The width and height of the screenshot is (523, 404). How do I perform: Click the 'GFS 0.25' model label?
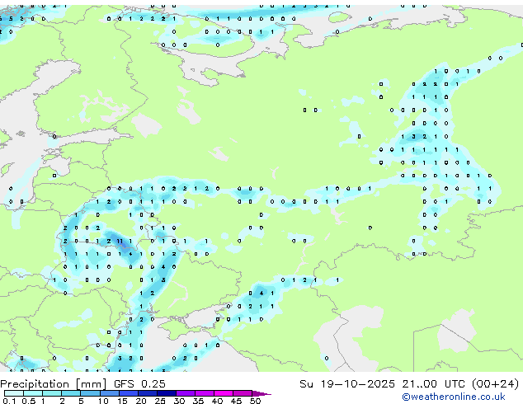tap(139, 384)
